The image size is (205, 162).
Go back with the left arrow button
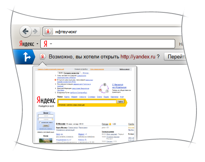click(26, 31)
